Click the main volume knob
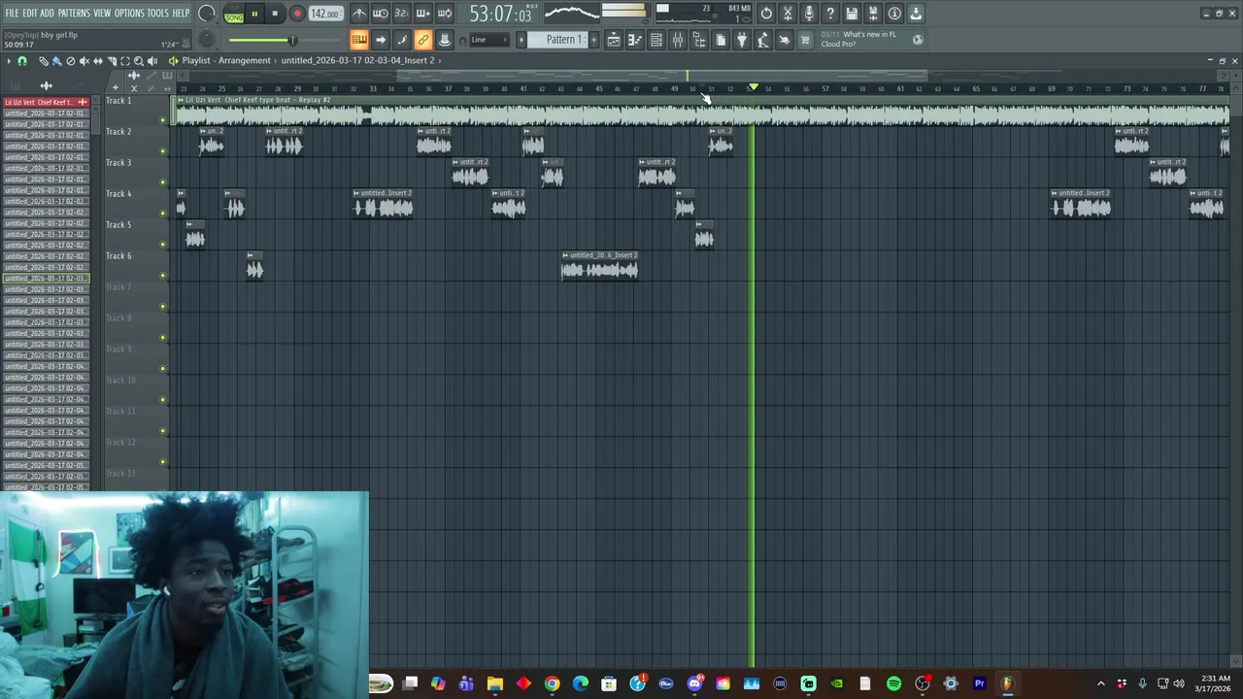Image resolution: width=1243 pixels, height=699 pixels. click(x=206, y=14)
